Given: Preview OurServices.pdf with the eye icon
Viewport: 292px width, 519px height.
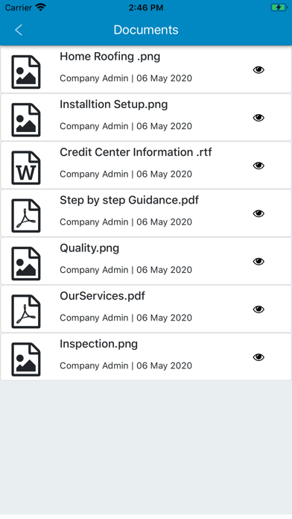Looking at the screenshot, I should (x=258, y=309).
